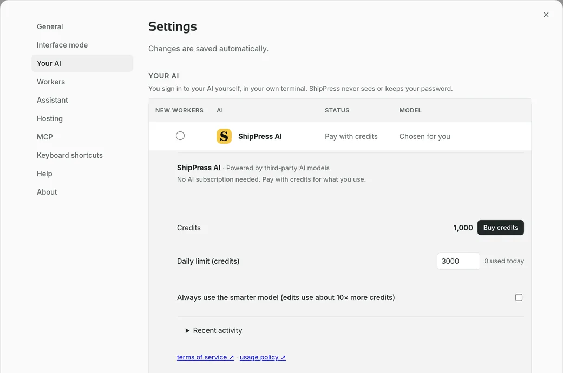Close the Settings dialog with the X
This screenshot has height=373, width=563.
point(546,15)
